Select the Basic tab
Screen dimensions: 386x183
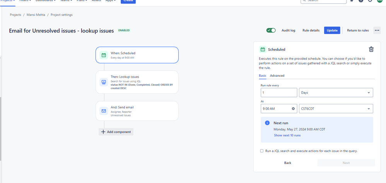pyautogui.click(x=262, y=76)
